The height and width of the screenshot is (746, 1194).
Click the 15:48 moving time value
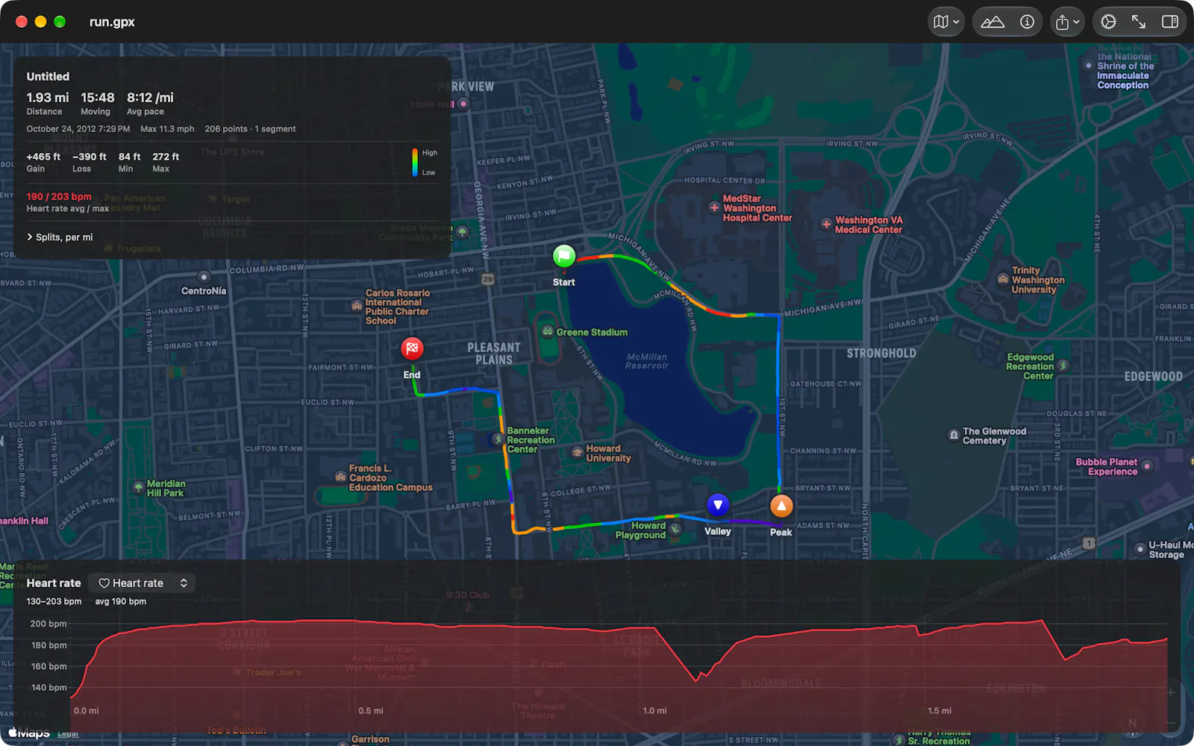(98, 98)
